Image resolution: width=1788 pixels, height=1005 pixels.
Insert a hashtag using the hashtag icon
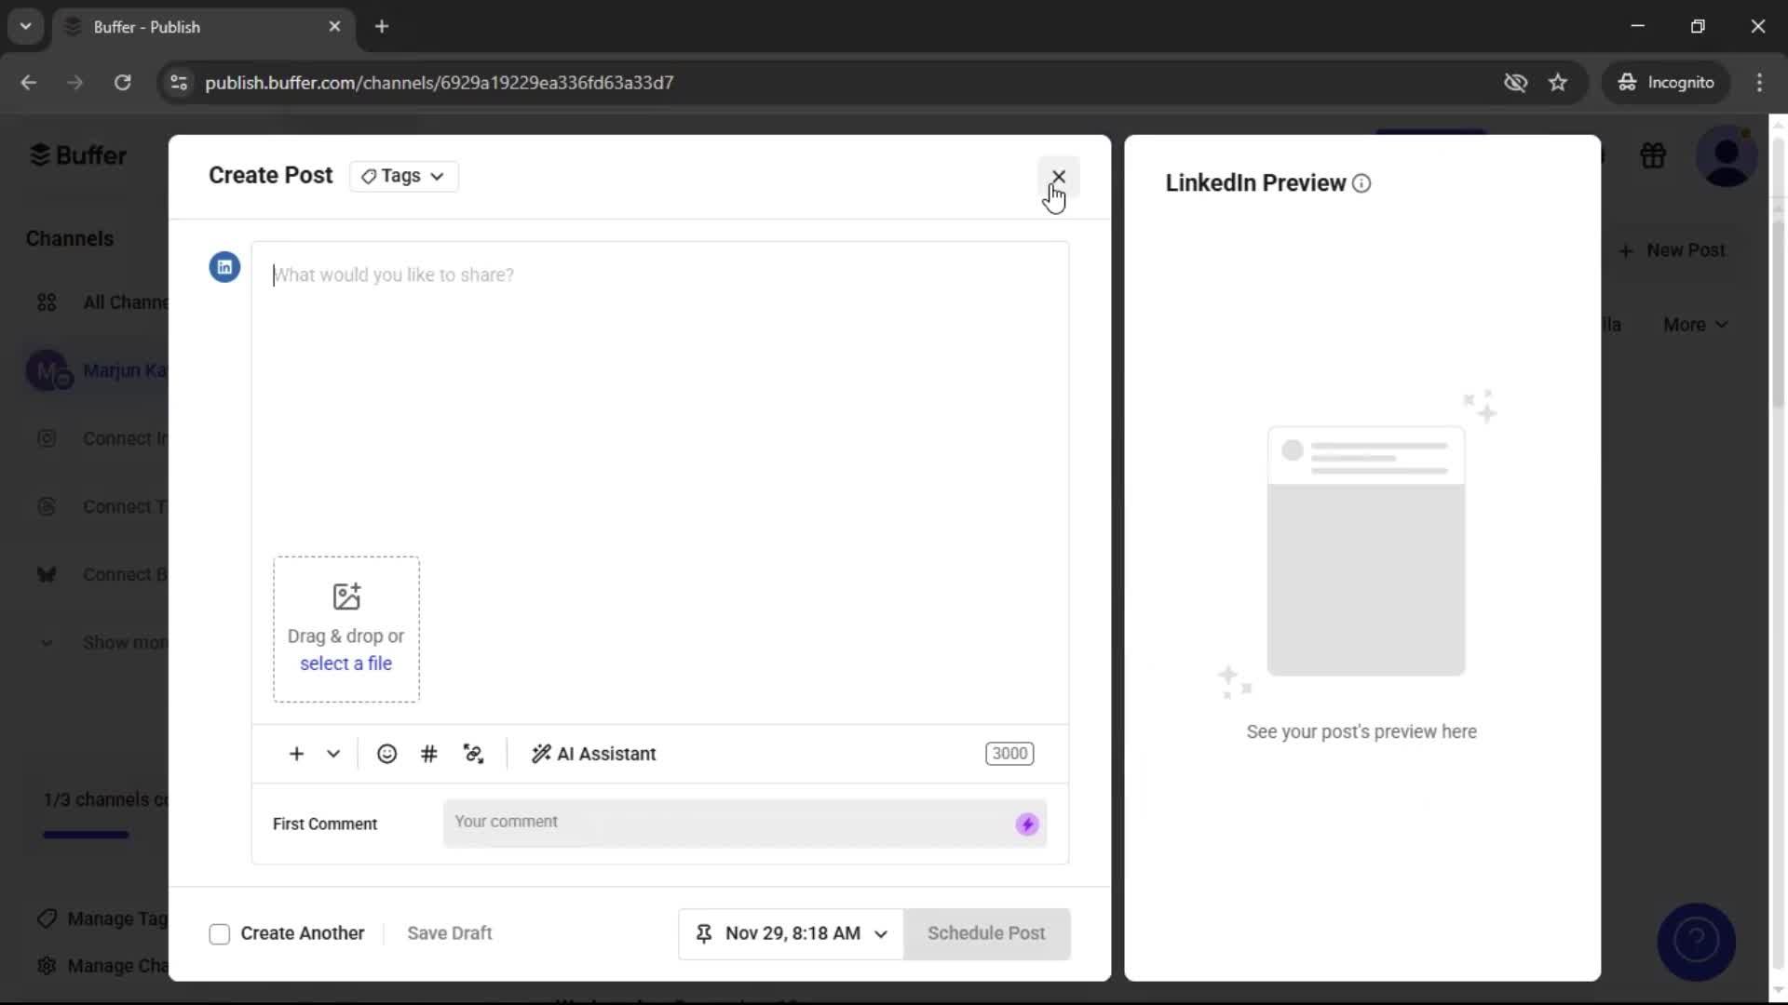point(429,754)
